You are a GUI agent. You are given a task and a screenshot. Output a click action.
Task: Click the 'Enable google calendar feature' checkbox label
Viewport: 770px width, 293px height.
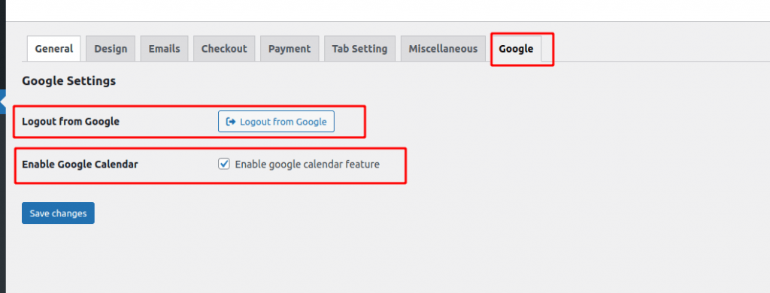308,165
